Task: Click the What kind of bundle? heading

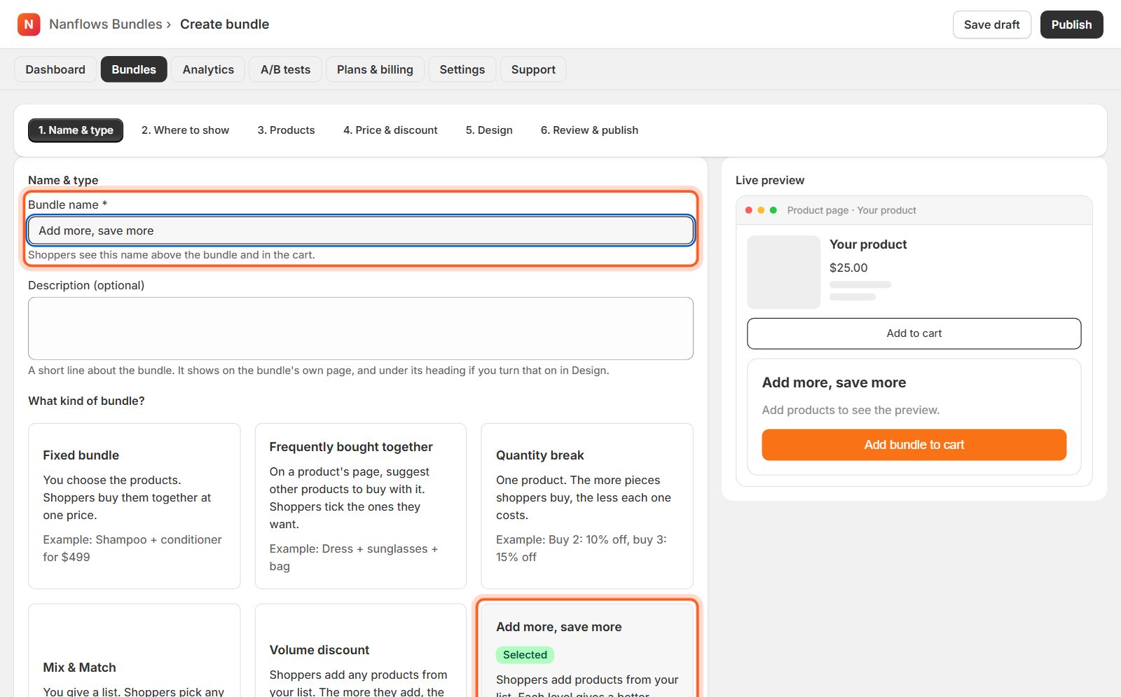Action: click(x=86, y=401)
